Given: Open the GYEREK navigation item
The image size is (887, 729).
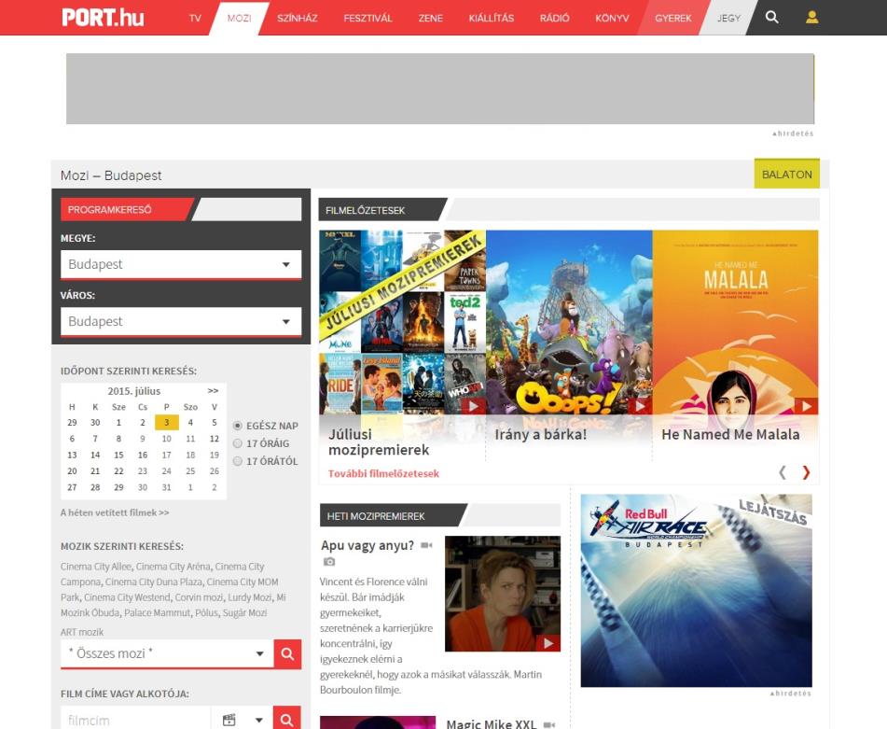Looking at the screenshot, I should click(673, 18).
